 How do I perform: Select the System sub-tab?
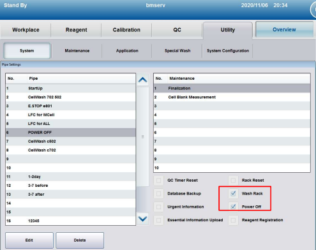tap(27, 50)
